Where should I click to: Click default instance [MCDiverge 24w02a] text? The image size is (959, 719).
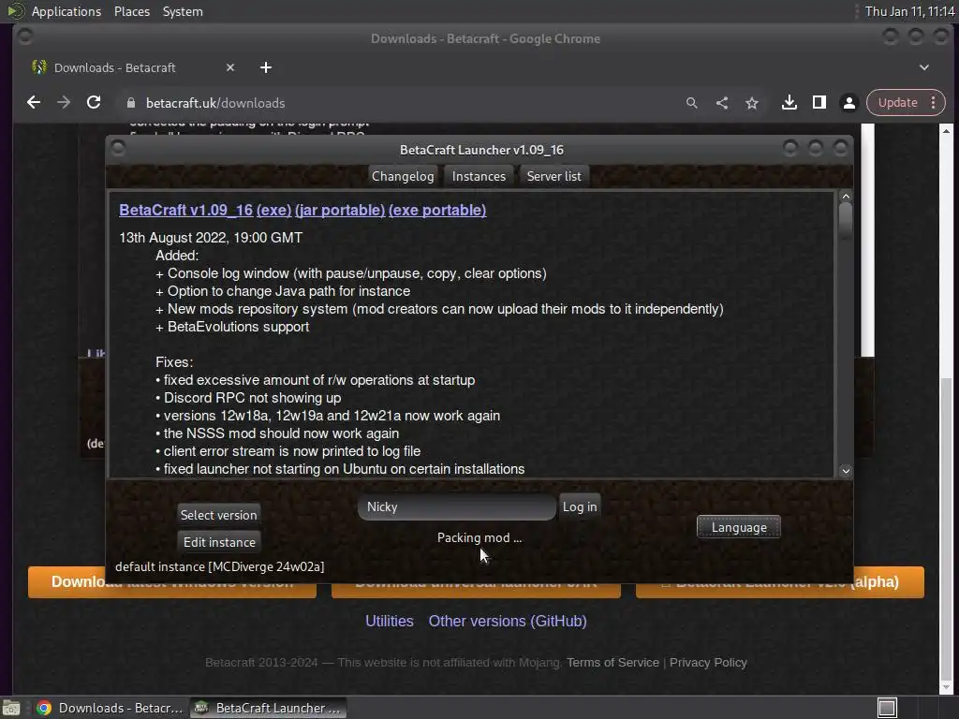pyautogui.click(x=219, y=566)
